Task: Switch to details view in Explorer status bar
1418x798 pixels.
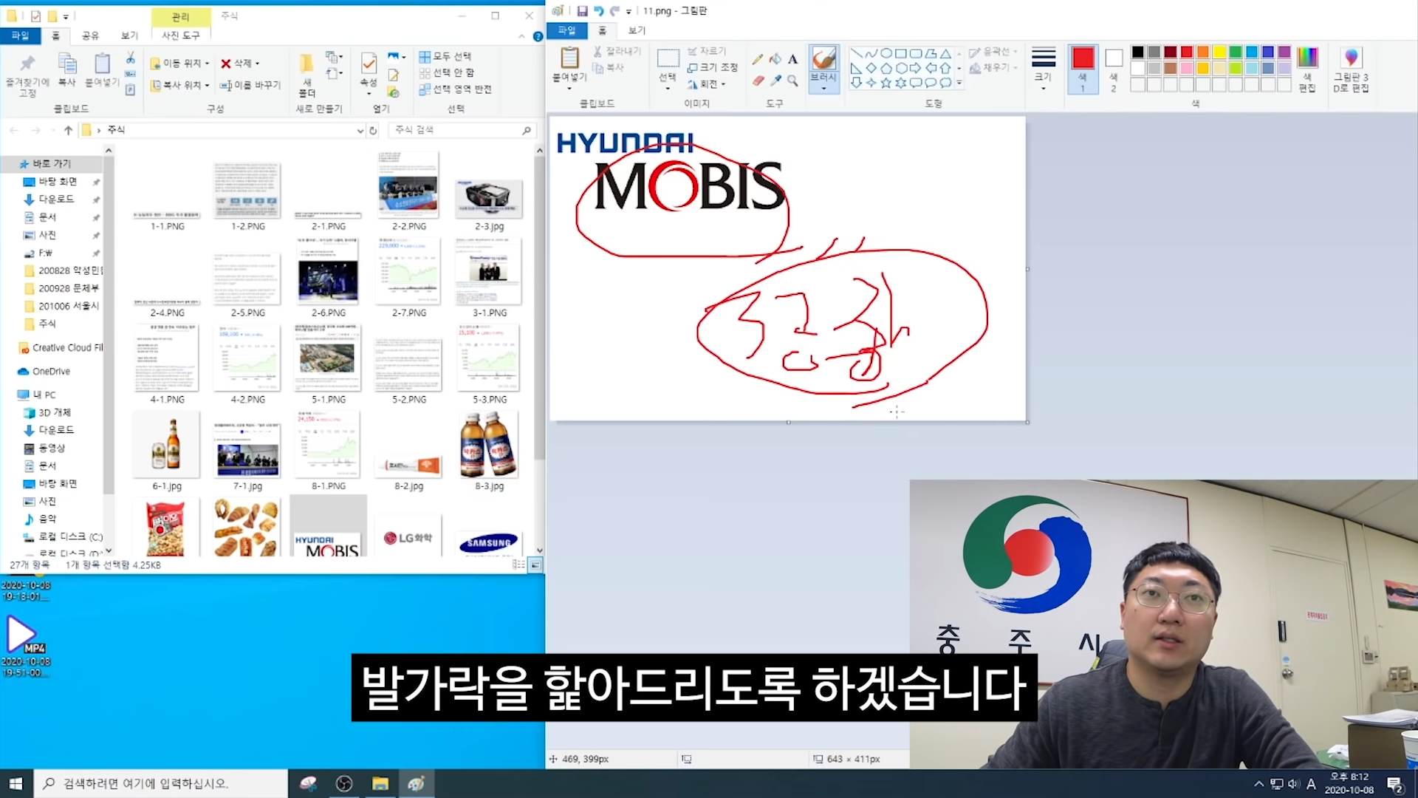Action: pyautogui.click(x=518, y=565)
